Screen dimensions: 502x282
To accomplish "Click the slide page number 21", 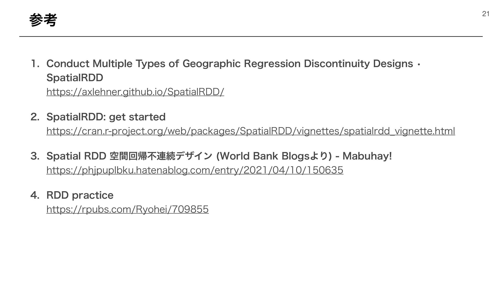I will 486,14.
